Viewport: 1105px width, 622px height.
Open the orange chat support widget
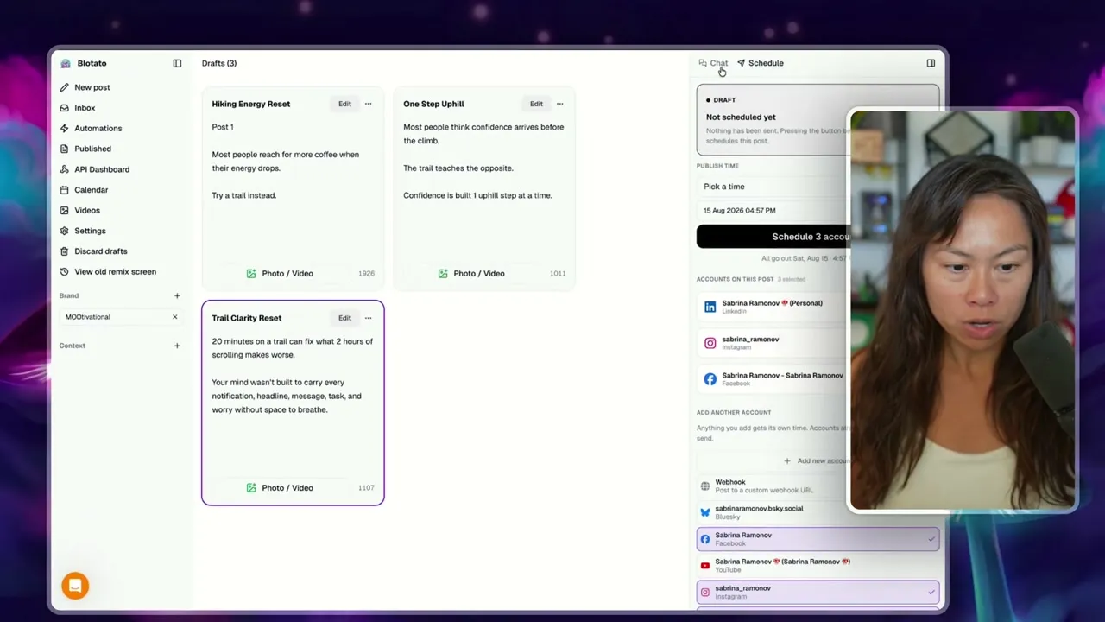coord(75,586)
